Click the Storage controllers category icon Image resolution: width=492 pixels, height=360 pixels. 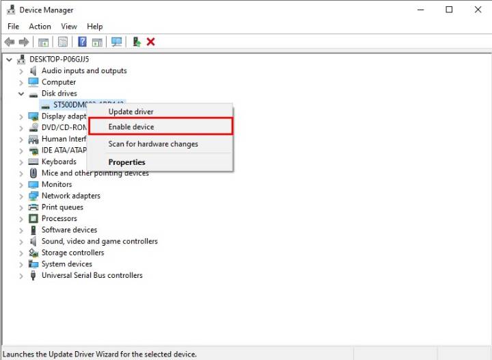(33, 253)
